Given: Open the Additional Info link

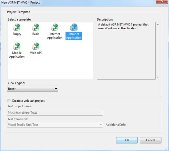Looking at the screenshot, I should [116, 124].
